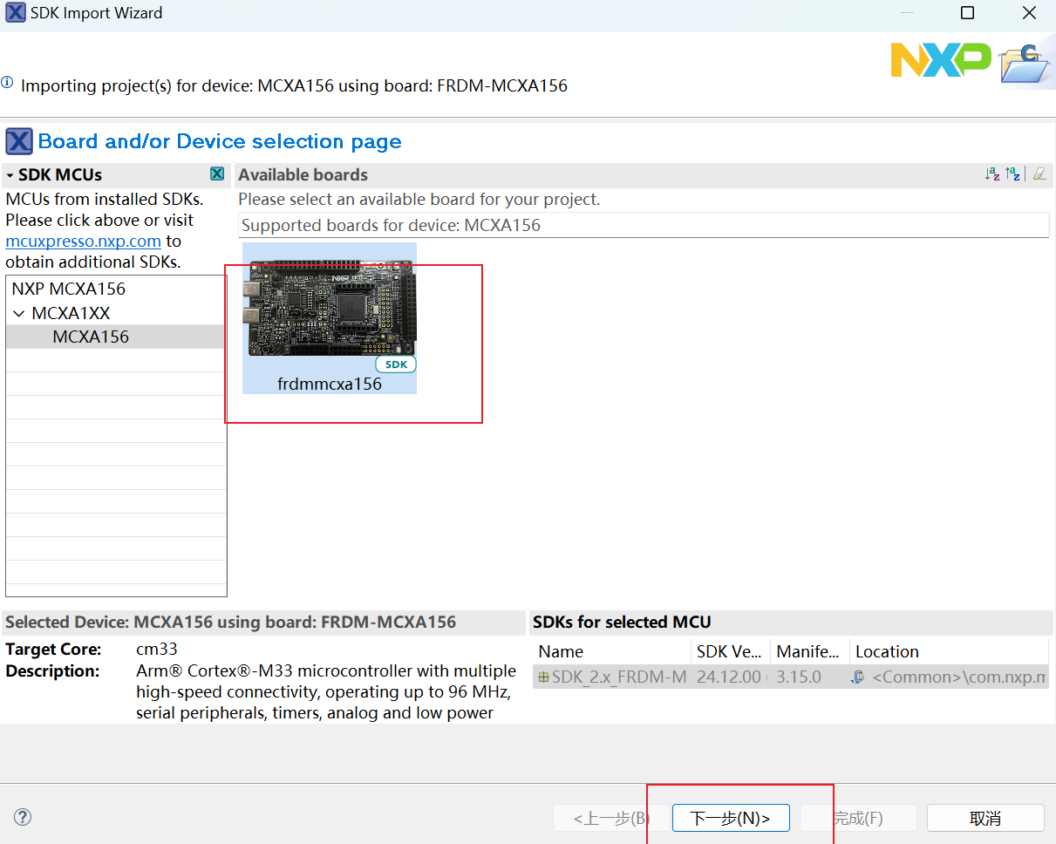Click the 24.12.00 version cell
1056x844 pixels.
point(731,677)
